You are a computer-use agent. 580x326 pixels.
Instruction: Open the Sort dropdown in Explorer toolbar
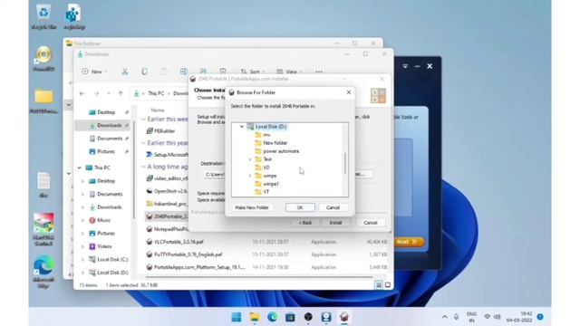(253, 72)
